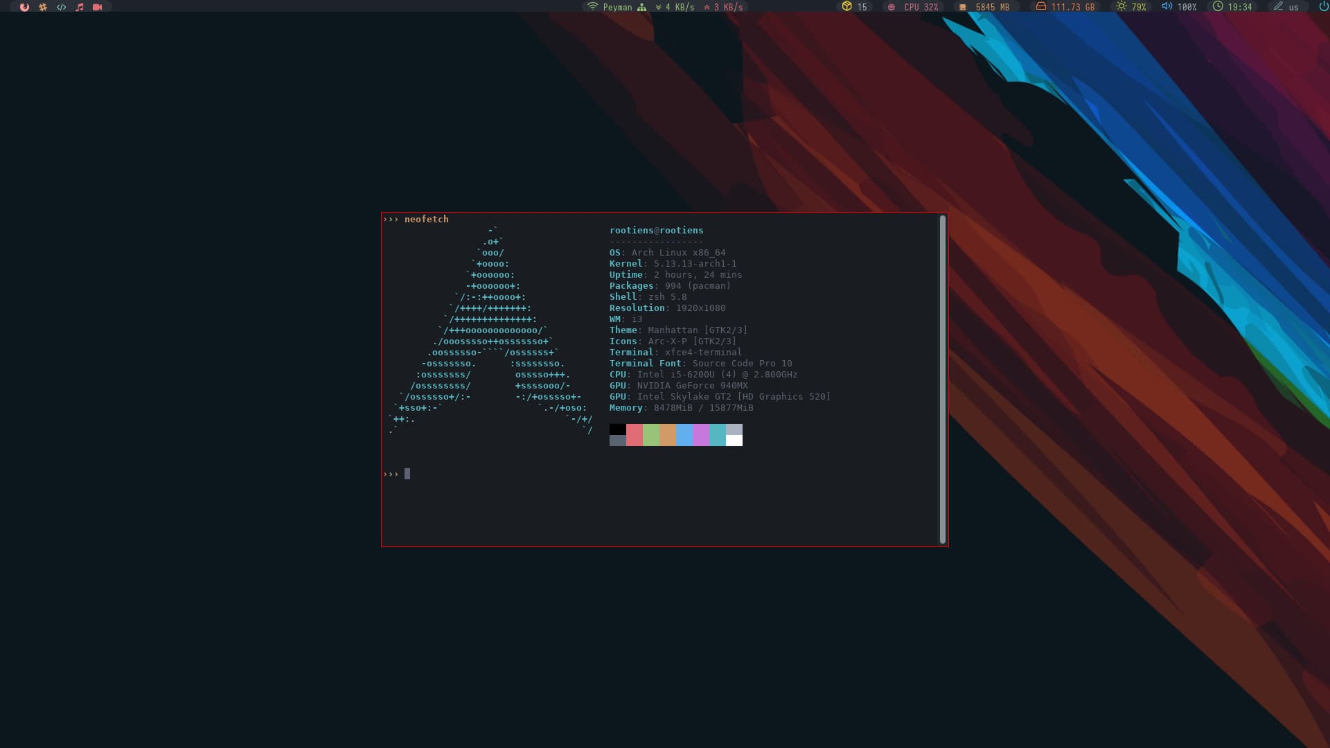Click the 3 KB/s upload rate

click(729, 7)
